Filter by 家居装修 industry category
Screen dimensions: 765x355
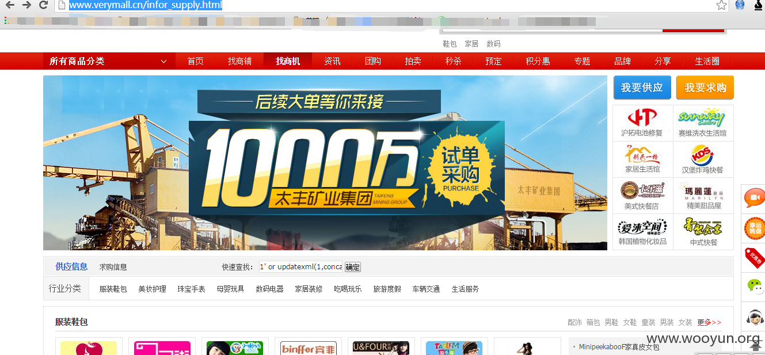click(x=309, y=289)
